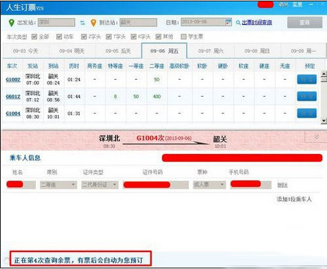
Task: Open the G1004 train number link in list
Action: coord(13,114)
